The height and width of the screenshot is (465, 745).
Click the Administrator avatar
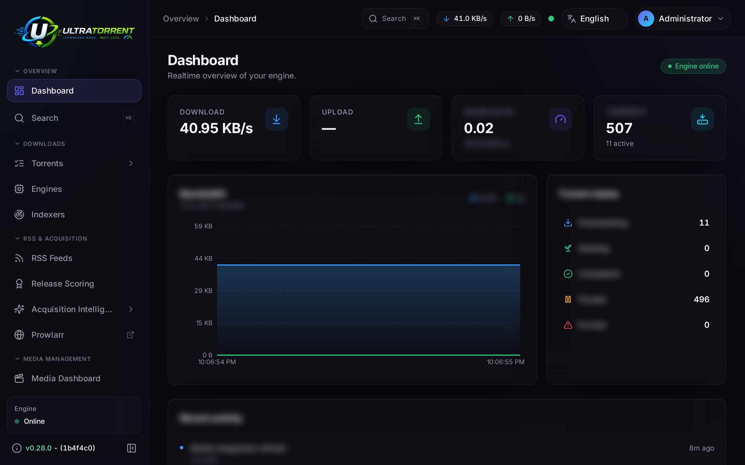646,19
